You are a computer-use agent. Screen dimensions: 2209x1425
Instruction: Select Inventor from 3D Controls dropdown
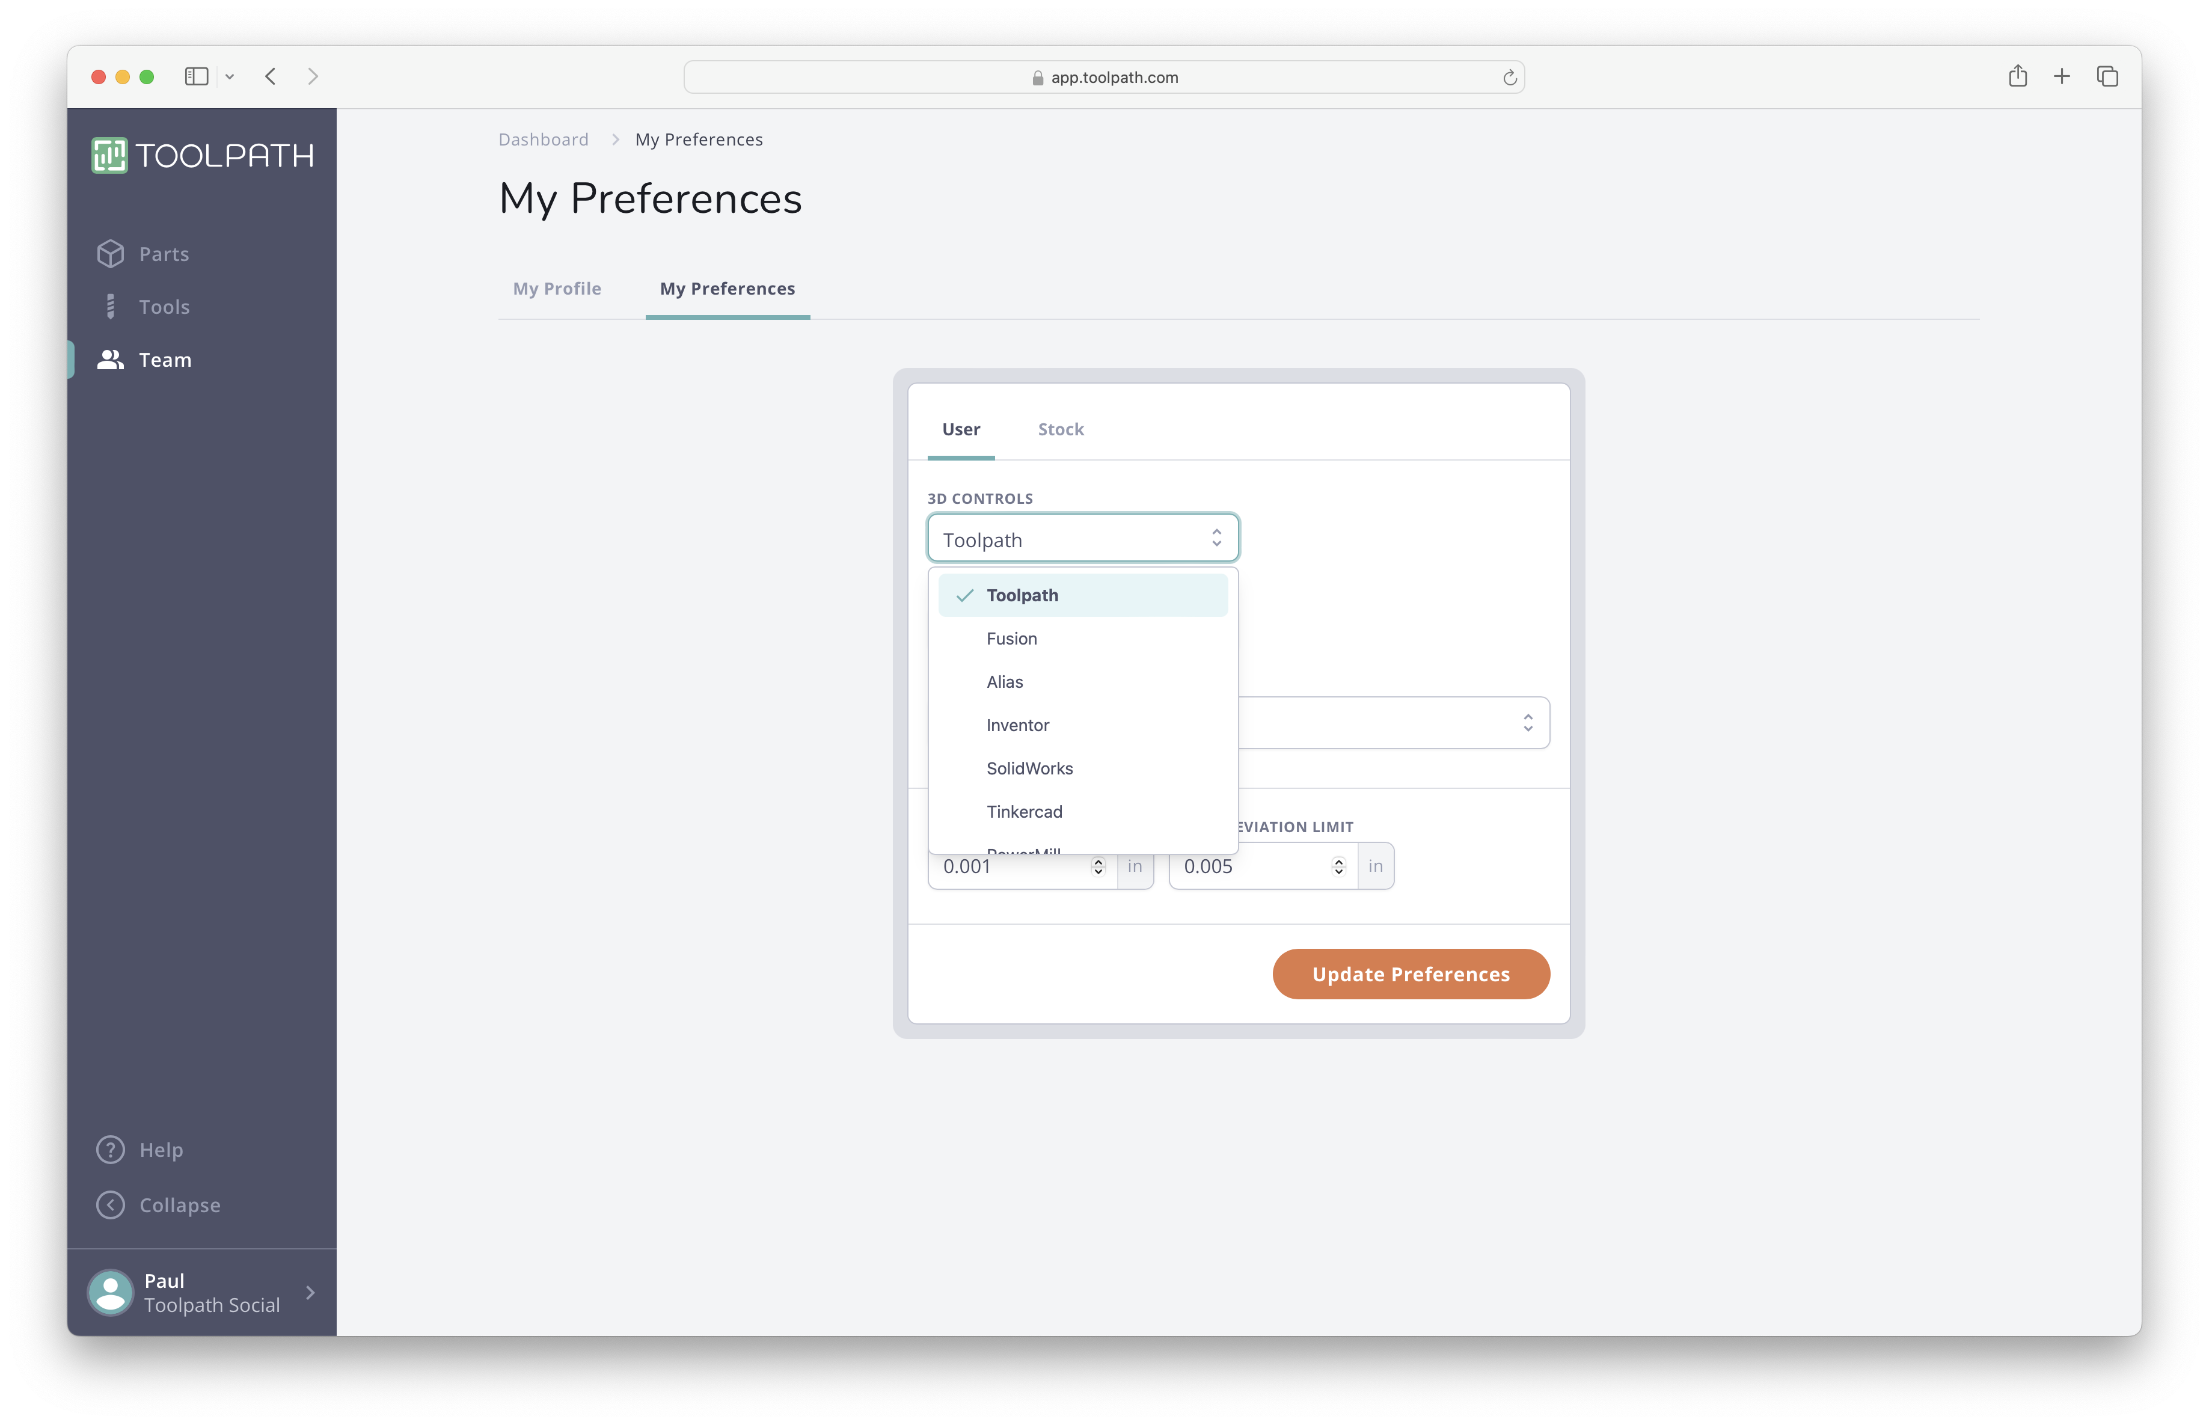pyautogui.click(x=1017, y=723)
